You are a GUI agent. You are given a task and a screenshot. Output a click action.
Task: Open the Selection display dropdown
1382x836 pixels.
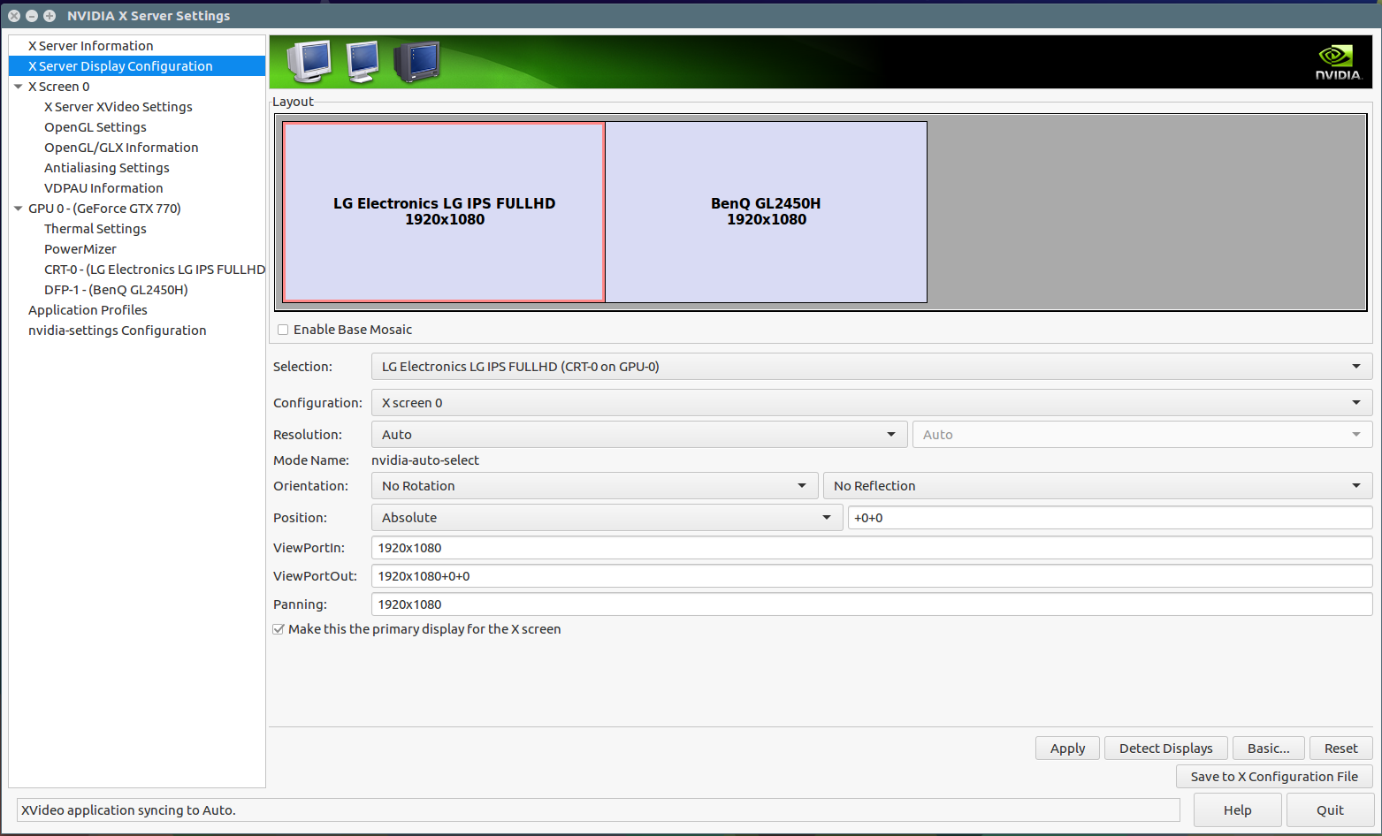[x=872, y=367]
